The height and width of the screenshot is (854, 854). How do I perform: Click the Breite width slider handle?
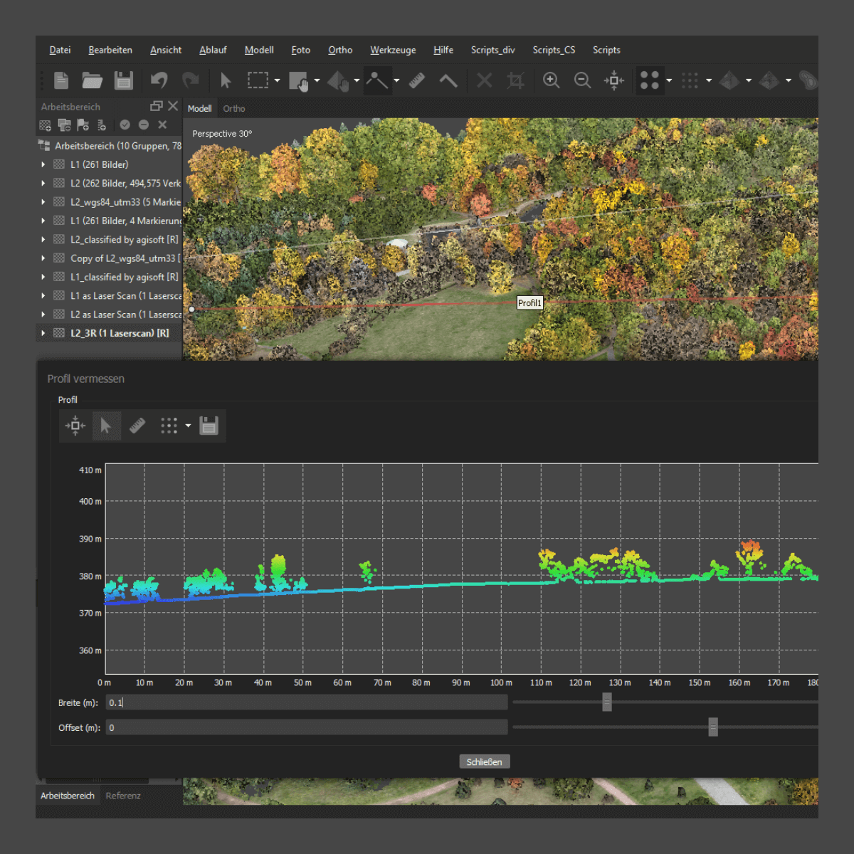607,702
